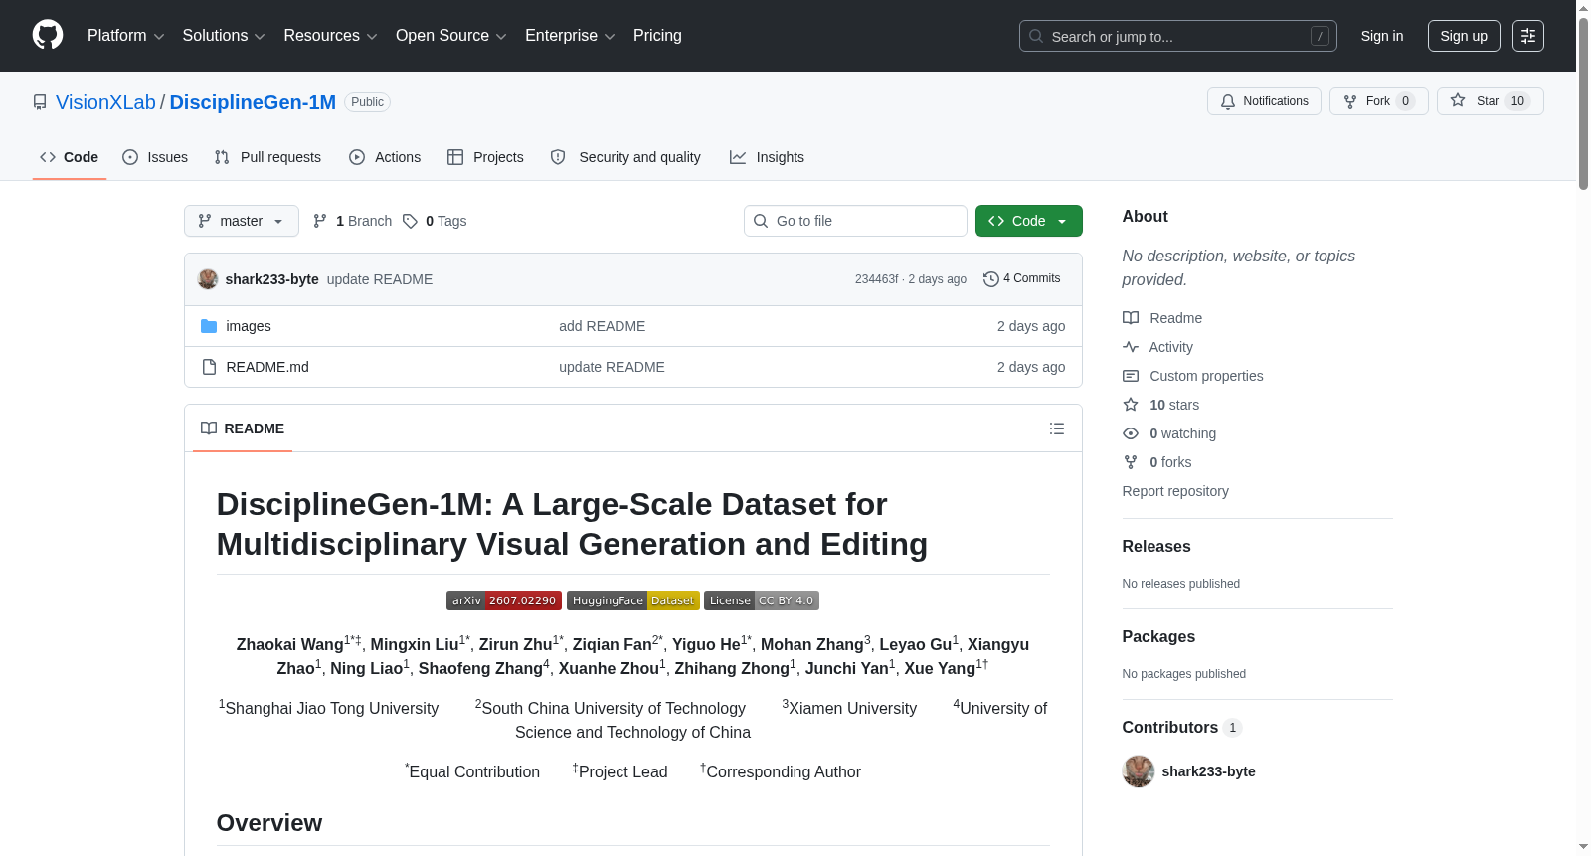Viewport: 1591px width, 856px height.
Task: Open the master branch selector
Action: click(242, 221)
